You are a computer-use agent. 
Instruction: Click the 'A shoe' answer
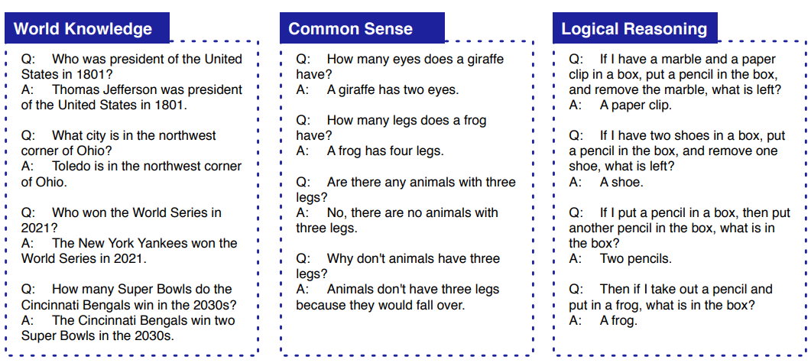[x=606, y=182]
